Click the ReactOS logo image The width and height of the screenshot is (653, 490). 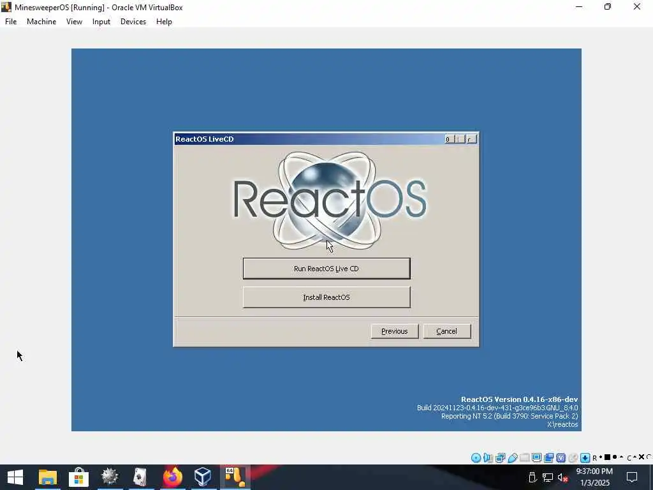pyautogui.click(x=329, y=200)
